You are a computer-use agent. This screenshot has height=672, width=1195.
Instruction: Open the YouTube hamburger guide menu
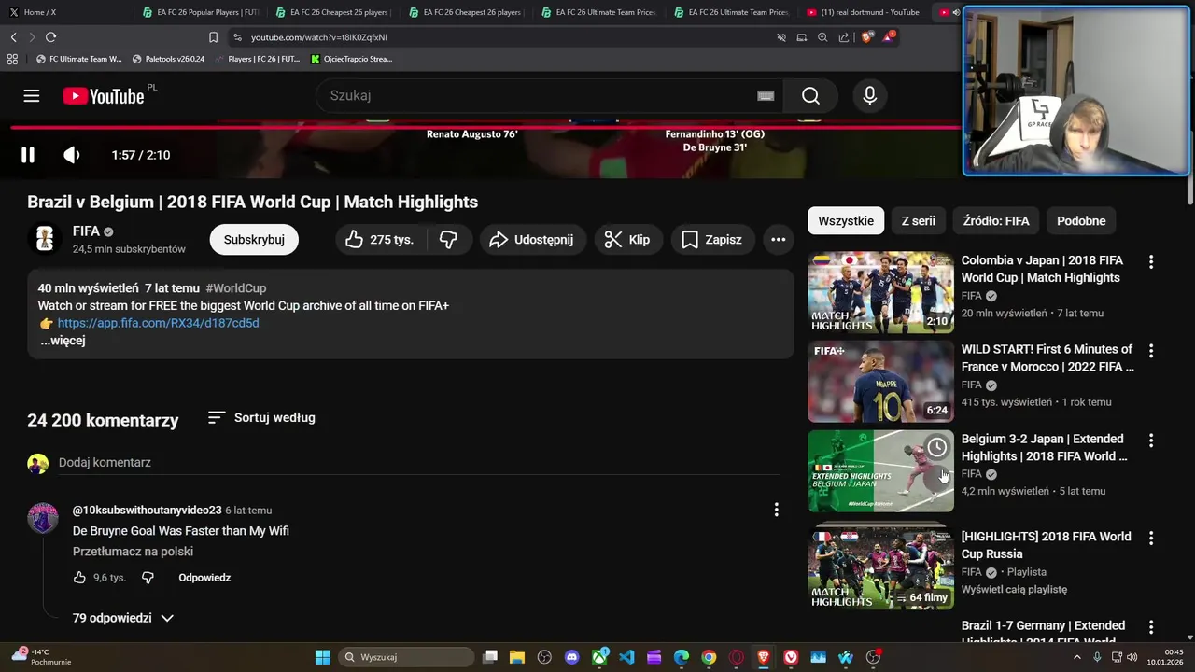coord(32,95)
